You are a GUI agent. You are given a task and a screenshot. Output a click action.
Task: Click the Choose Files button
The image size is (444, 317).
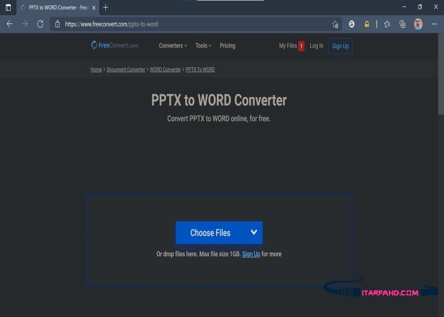point(210,233)
